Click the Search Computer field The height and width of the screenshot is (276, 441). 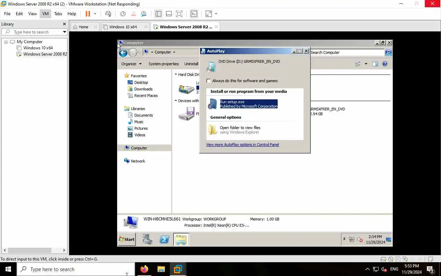click(347, 52)
